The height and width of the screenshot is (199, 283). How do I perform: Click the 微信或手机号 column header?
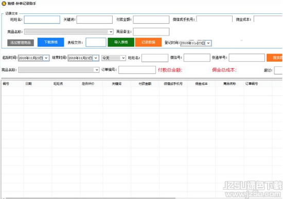[x=173, y=84]
